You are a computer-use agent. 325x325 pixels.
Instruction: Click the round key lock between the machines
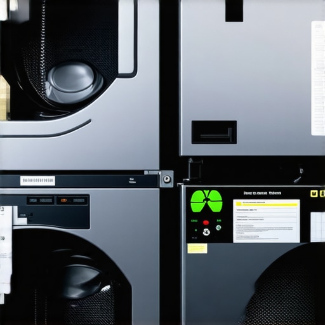click(167, 179)
